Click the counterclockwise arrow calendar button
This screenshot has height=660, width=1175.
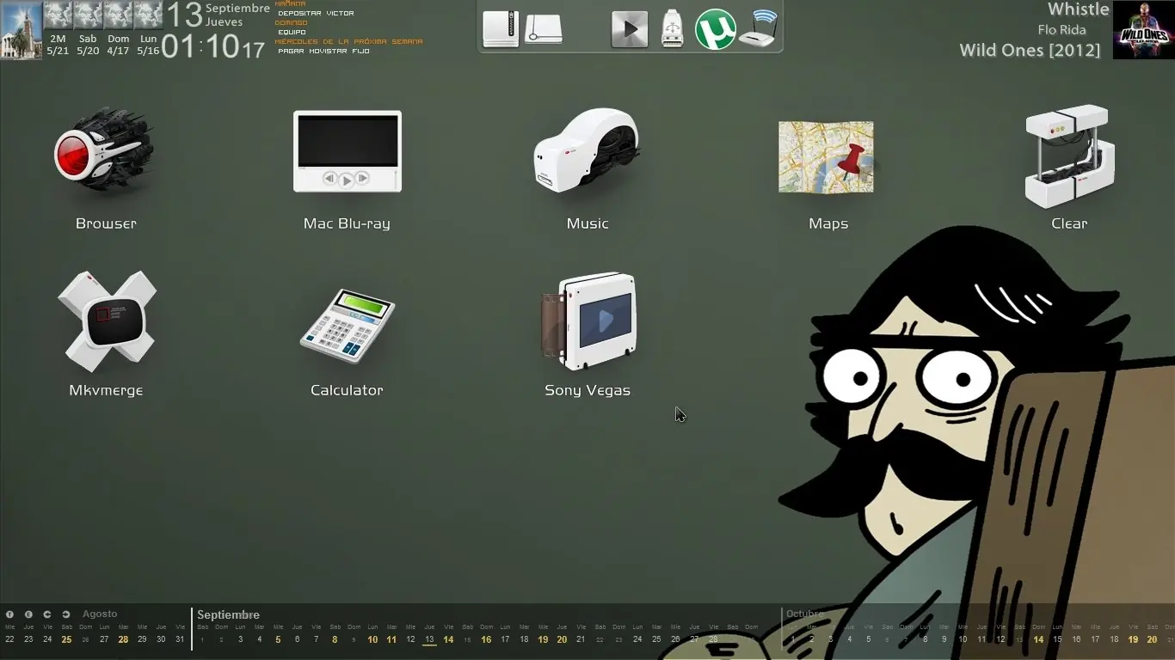click(47, 614)
